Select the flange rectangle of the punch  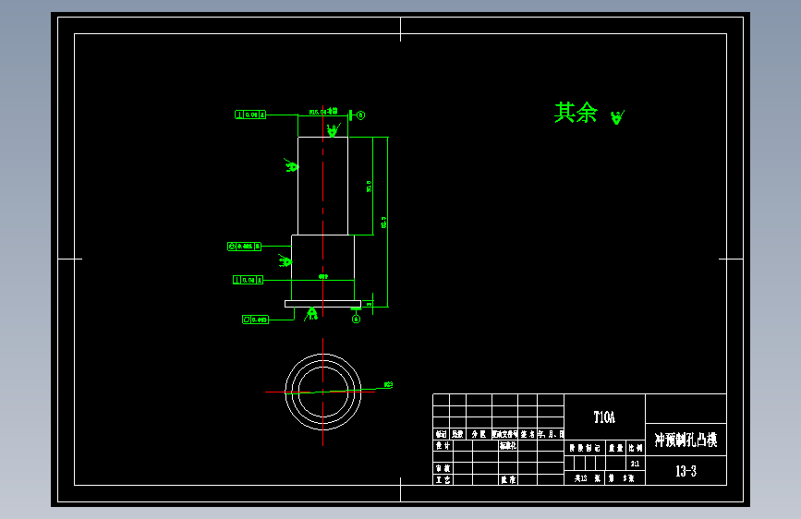(x=322, y=304)
